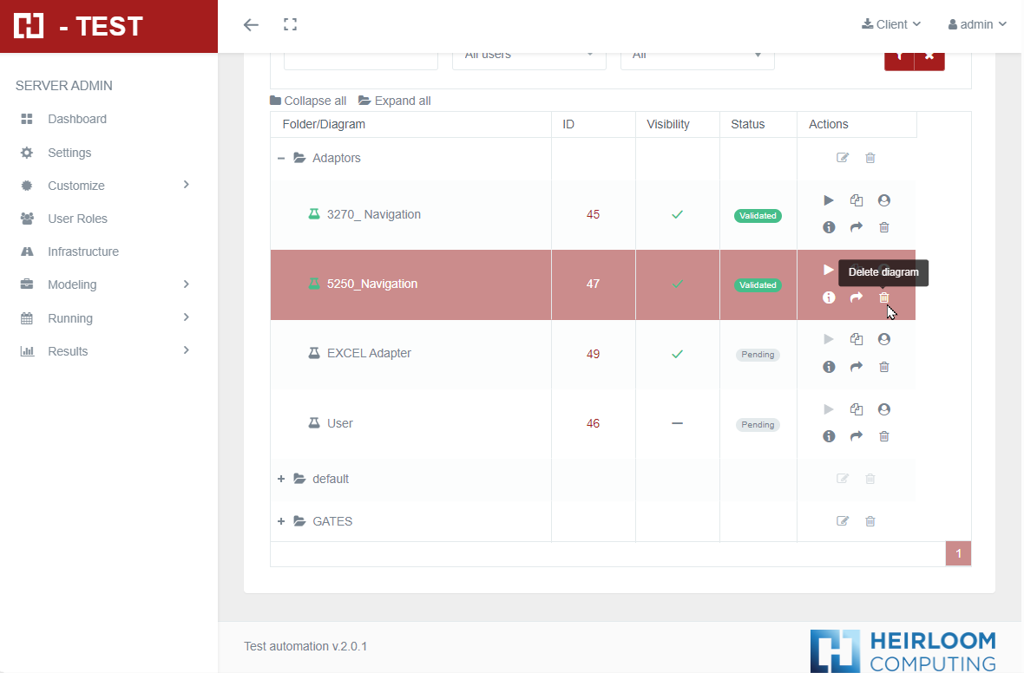The height and width of the screenshot is (673, 1024).
Task: Go to page 1 in pagination
Action: tap(958, 553)
